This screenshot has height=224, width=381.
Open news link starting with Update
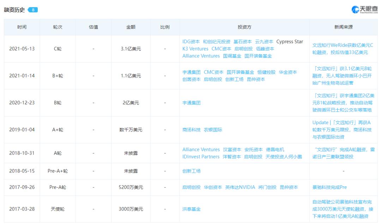(342, 130)
